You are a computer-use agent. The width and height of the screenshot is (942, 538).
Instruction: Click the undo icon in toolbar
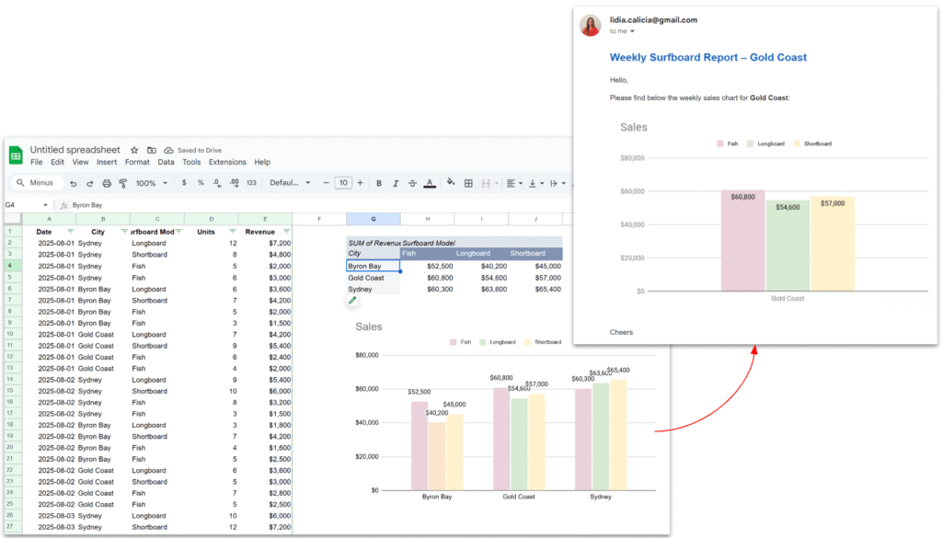[x=75, y=183]
